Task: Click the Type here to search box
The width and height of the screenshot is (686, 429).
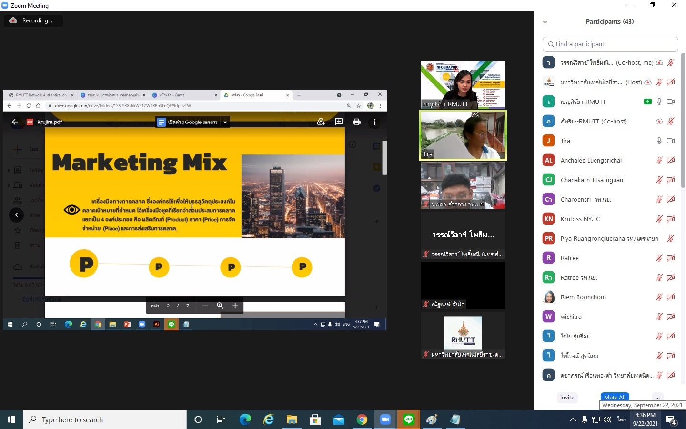Action: click(105, 419)
